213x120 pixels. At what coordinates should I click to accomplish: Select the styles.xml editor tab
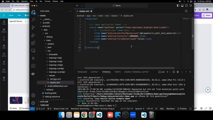tap(84, 11)
